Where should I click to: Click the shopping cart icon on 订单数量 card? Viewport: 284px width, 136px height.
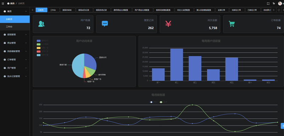pyautogui.click(x=232, y=24)
